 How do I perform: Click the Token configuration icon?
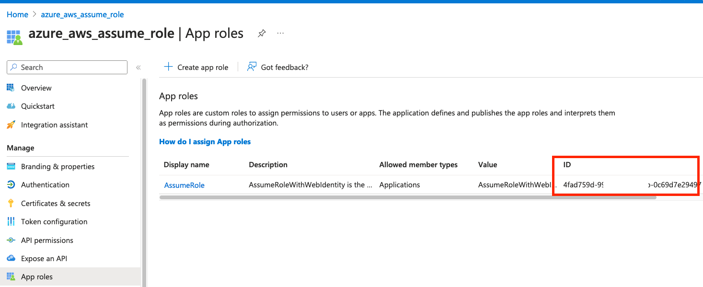pyautogui.click(x=11, y=221)
